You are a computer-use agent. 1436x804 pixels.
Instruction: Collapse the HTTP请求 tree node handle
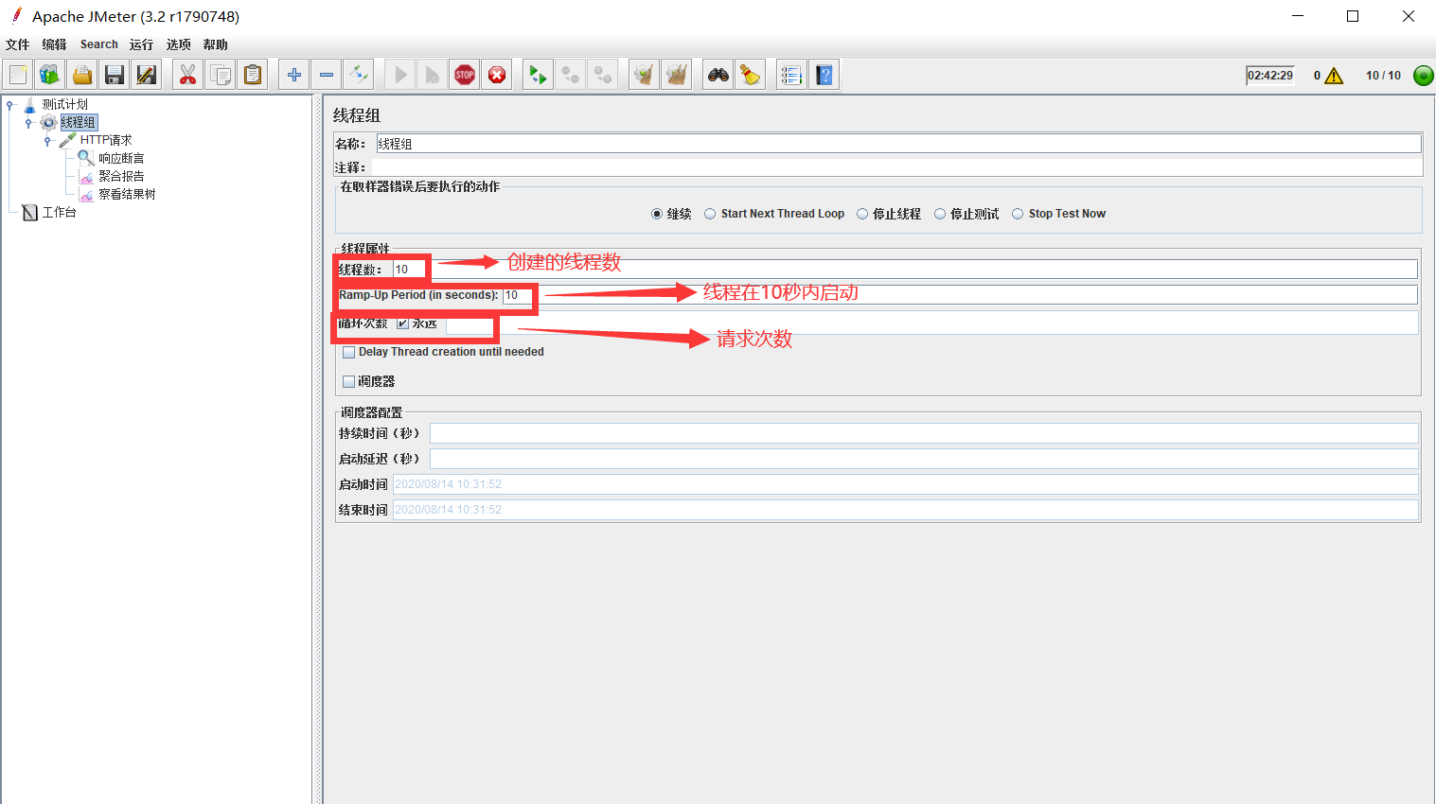coord(47,141)
